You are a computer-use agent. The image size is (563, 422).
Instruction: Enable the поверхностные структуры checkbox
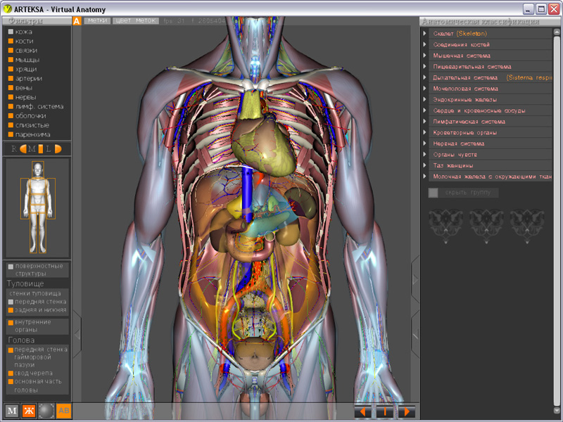point(11,267)
